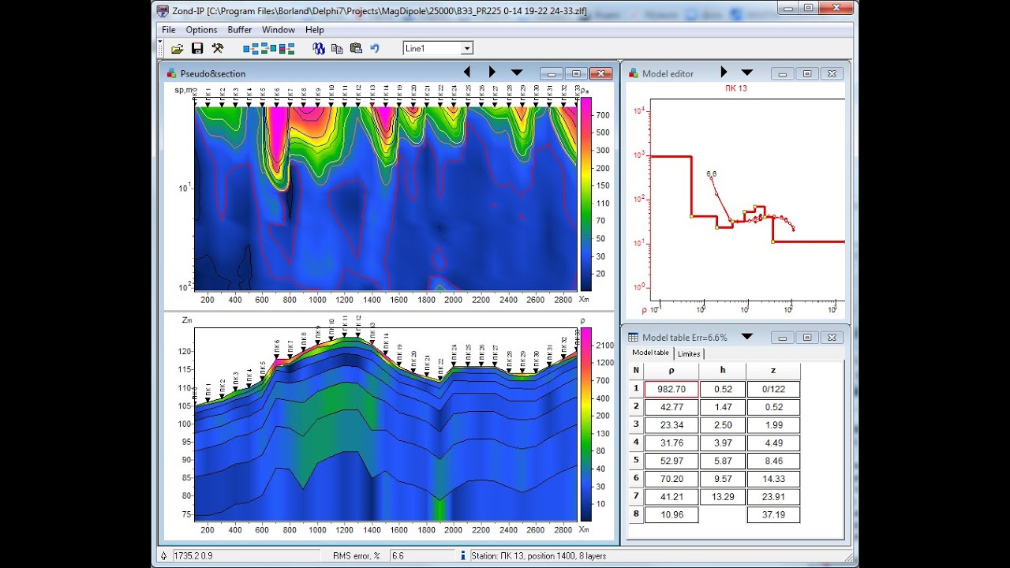This screenshot has height=568, width=1010.
Task: Switch to the Limites tab
Action: [x=689, y=353]
